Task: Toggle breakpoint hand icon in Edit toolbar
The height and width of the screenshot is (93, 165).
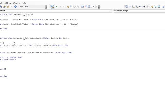Action: point(152,7)
